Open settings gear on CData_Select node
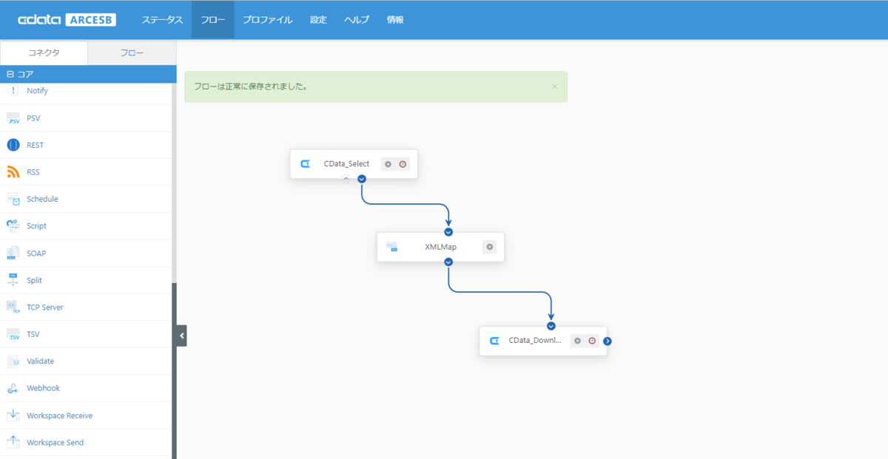Image resolution: width=888 pixels, height=459 pixels. pyautogui.click(x=388, y=164)
